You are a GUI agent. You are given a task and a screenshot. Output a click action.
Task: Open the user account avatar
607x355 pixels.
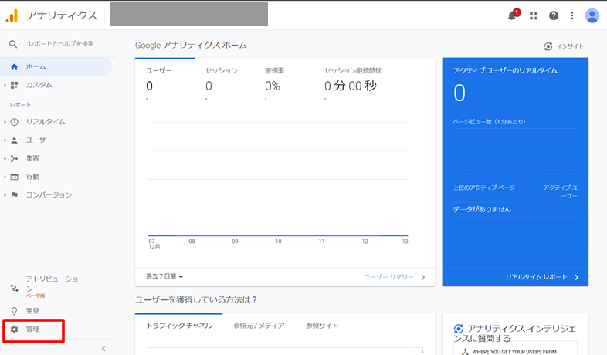tap(592, 15)
